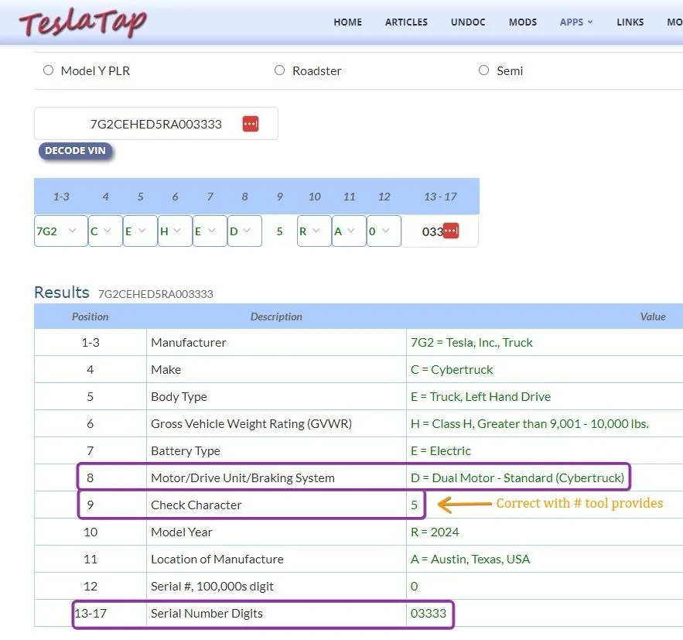Click the Description column header
Screen dimensions: 683x640
tap(276, 317)
